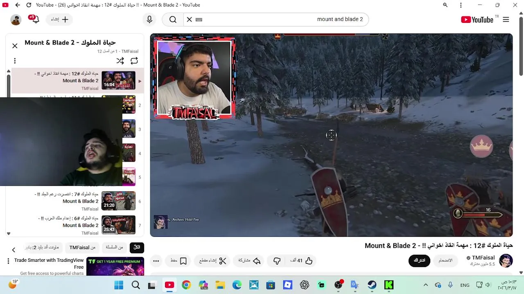Open the browser three-dot menu
524x294 pixels.
(x=461, y=5)
